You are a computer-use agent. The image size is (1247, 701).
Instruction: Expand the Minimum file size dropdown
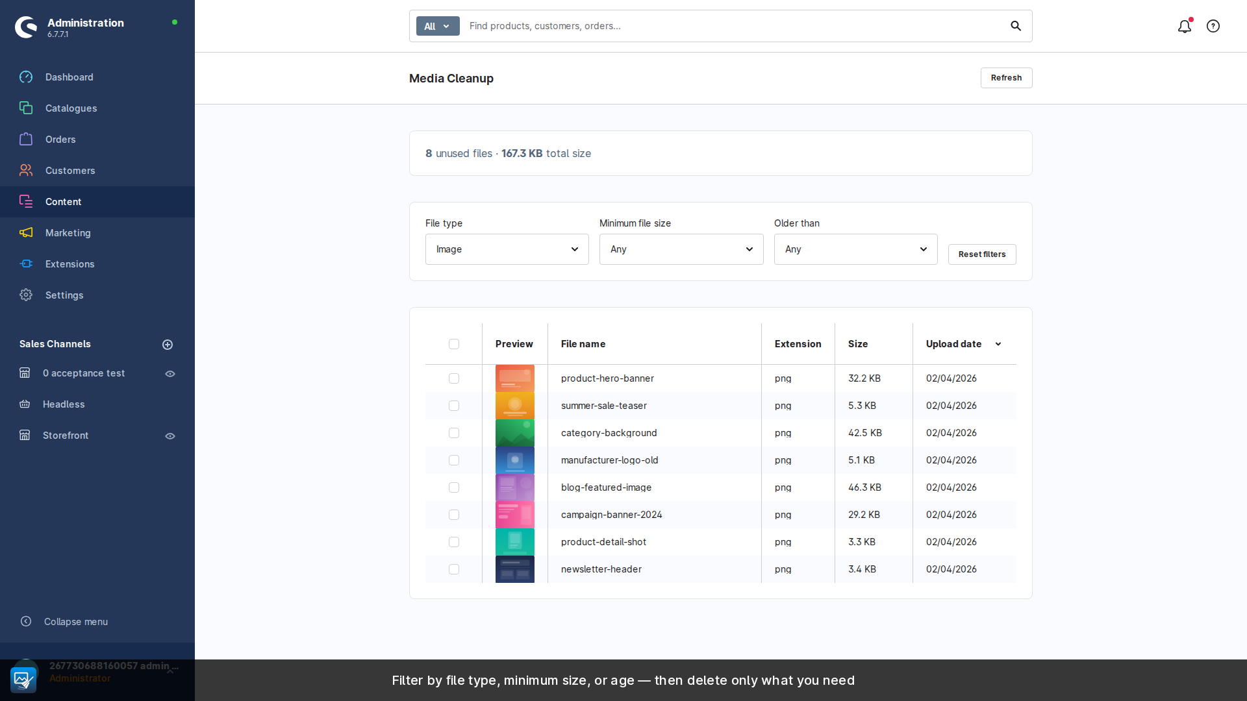pos(681,249)
